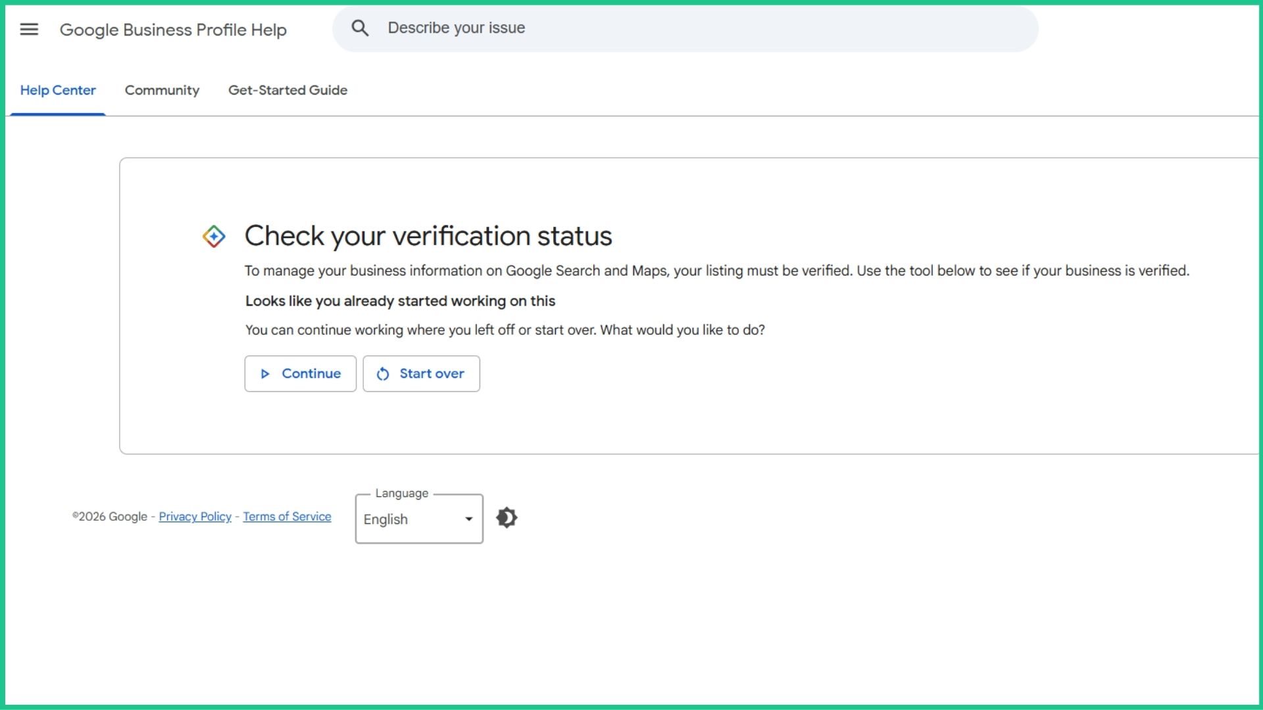
Task: Click the 'Check your verification status' heading
Action: click(x=428, y=236)
